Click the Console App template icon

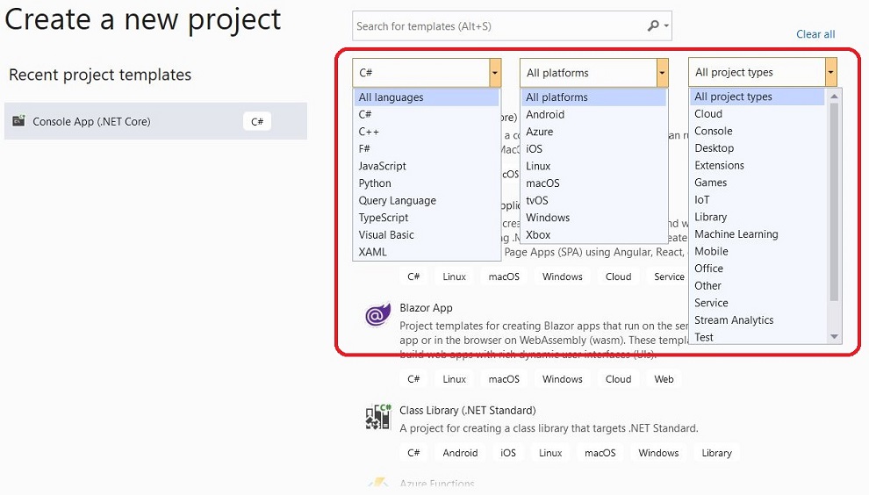click(x=18, y=120)
